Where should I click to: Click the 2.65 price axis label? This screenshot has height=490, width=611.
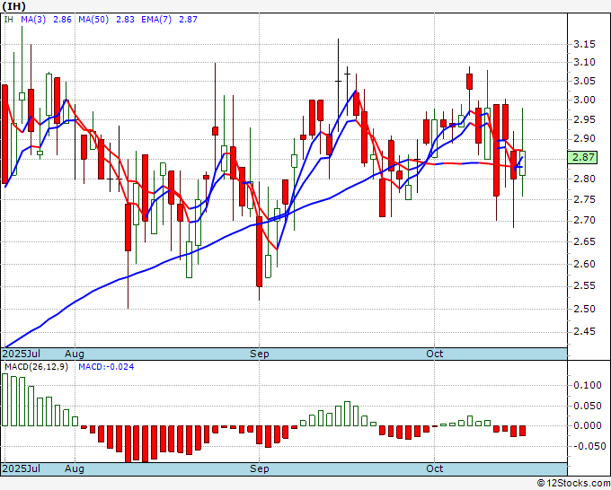585,241
